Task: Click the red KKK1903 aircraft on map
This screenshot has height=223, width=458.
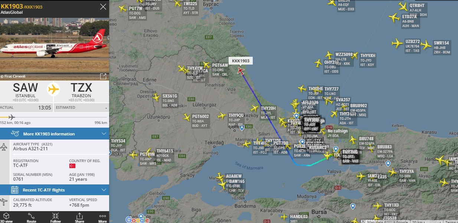Action: [x=241, y=70]
